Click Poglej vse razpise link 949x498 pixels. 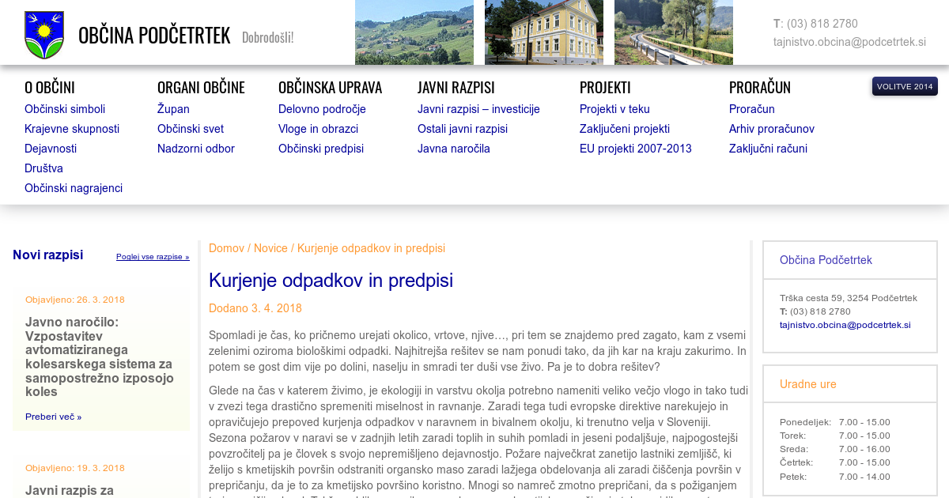[153, 257]
